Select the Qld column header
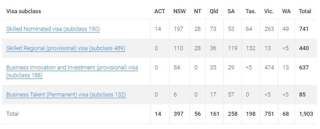This screenshot has height=129, width=320. [214, 11]
